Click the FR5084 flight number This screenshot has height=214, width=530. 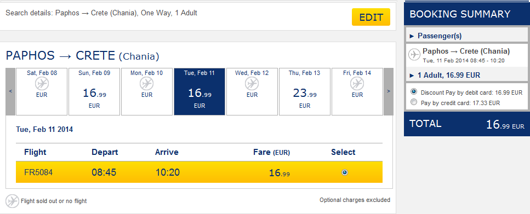coord(38,172)
